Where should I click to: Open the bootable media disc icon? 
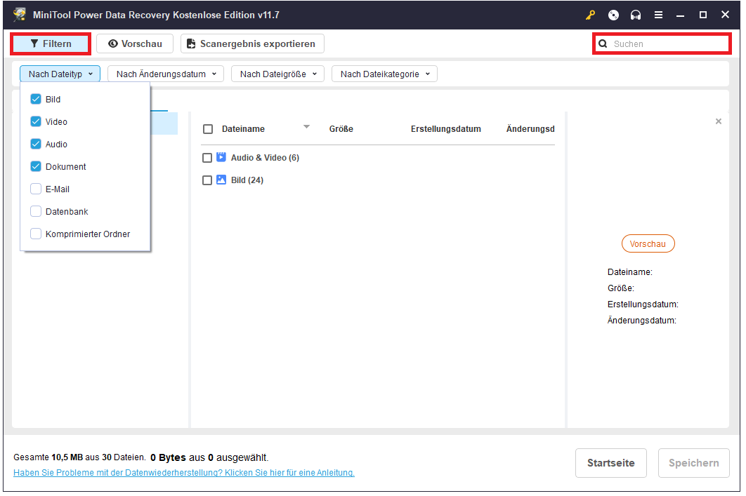[x=613, y=15]
